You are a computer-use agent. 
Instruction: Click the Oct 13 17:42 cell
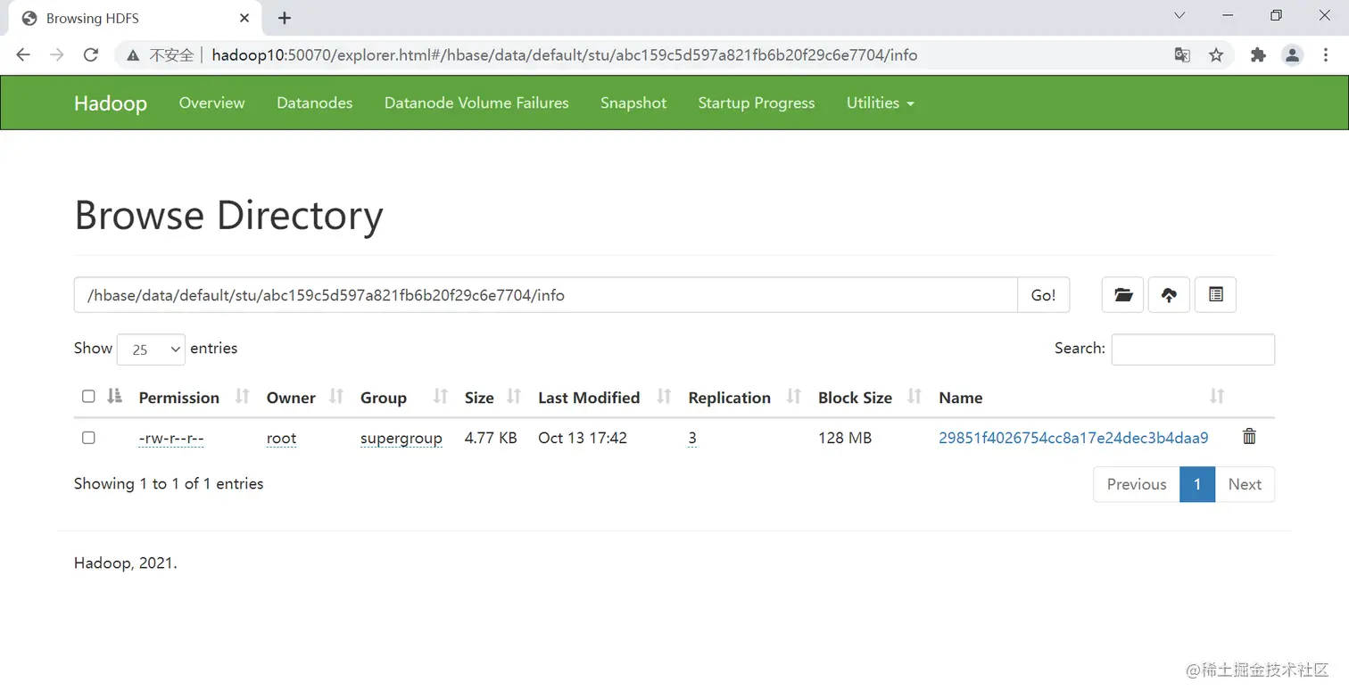coord(583,438)
